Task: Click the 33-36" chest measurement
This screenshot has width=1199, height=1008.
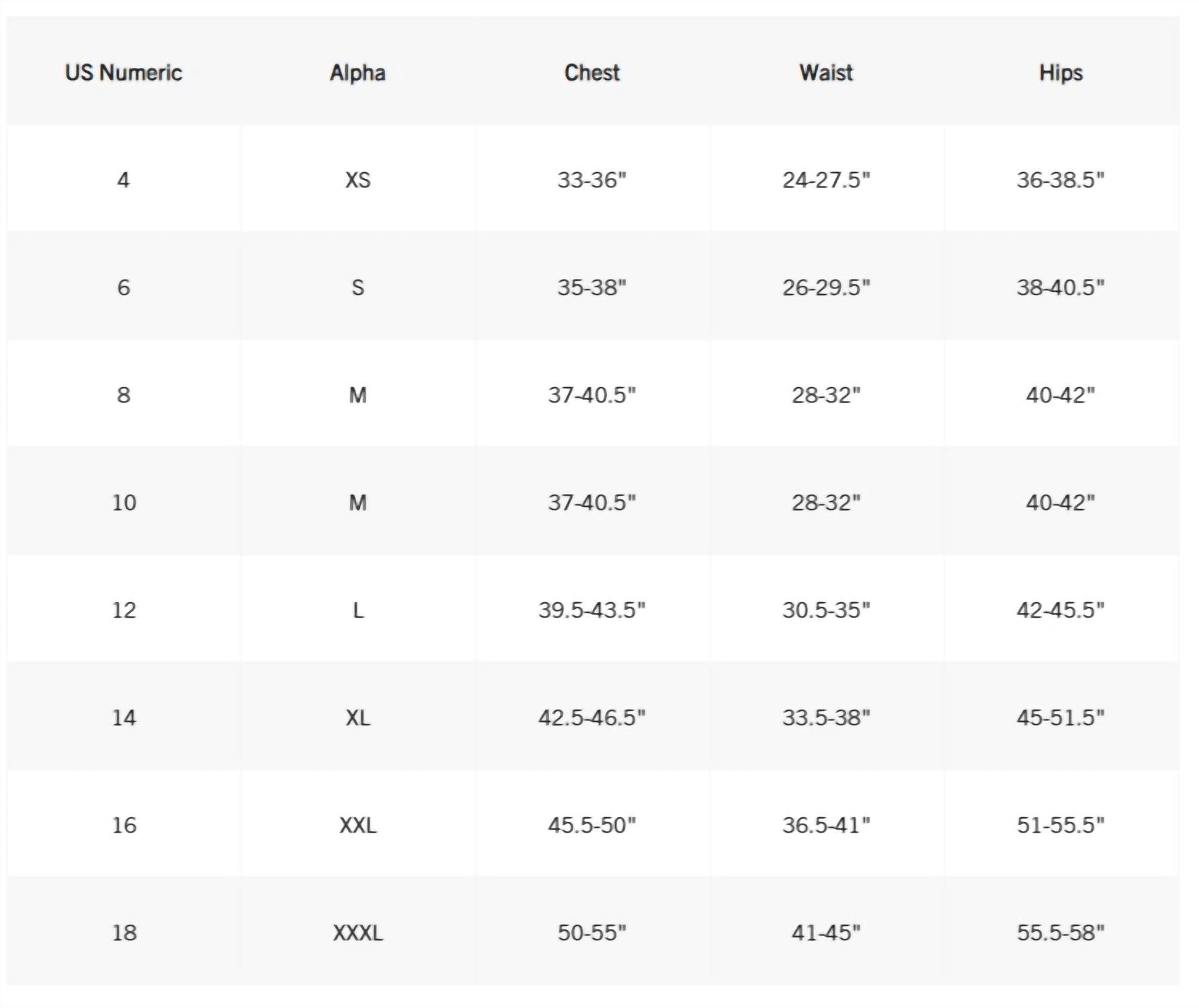Action: 591,180
